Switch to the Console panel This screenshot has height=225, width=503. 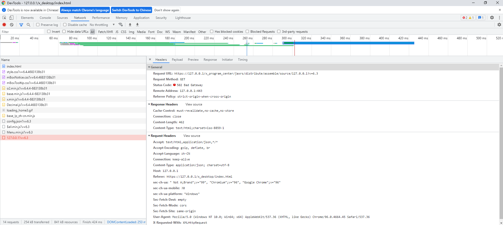coord(45,18)
